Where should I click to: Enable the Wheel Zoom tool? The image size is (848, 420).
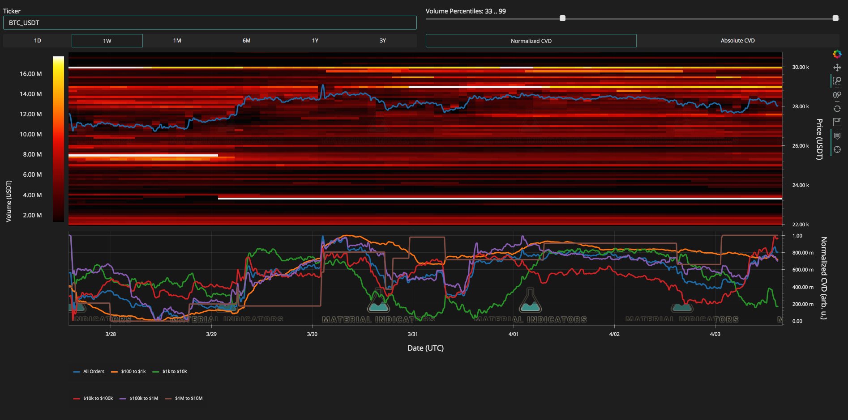click(x=837, y=95)
